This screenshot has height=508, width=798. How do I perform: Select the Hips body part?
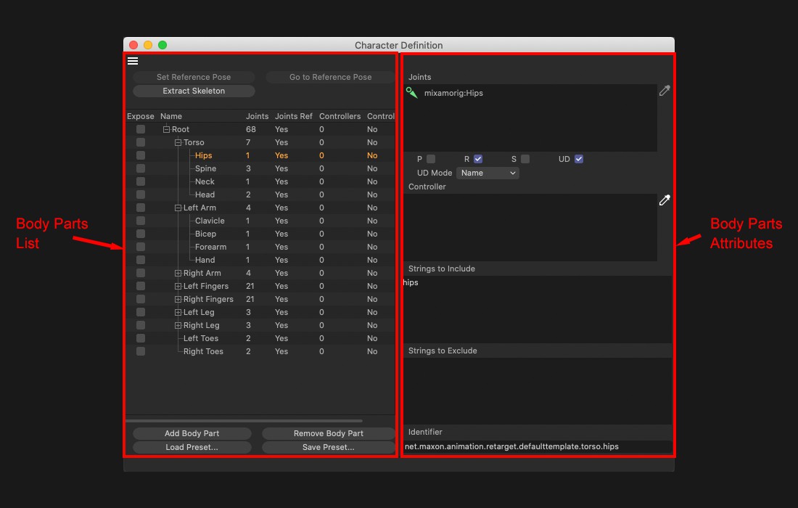[204, 155]
